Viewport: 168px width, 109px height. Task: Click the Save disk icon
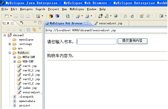point(16,16)
